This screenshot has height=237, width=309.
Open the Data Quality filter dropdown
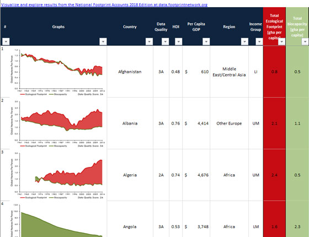(x=166, y=41)
